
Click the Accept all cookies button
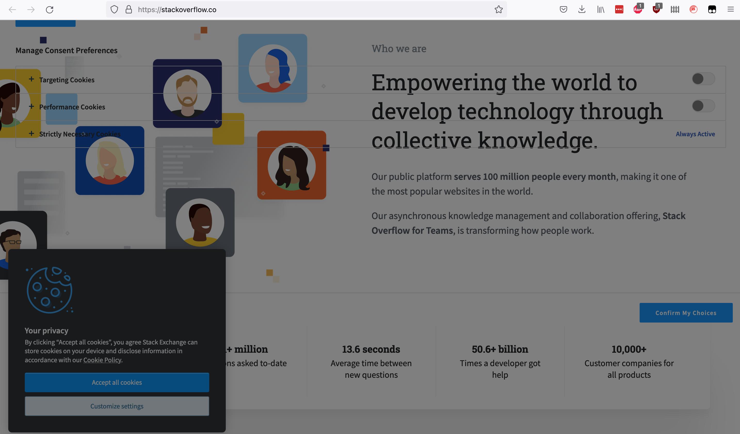click(117, 382)
